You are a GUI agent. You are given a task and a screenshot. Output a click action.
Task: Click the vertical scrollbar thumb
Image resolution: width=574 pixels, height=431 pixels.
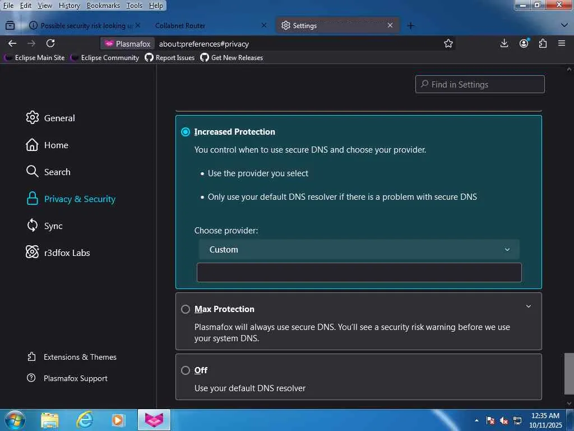[x=569, y=373]
